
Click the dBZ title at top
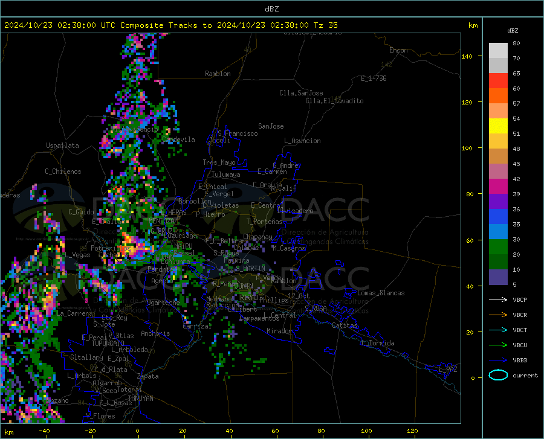click(271, 9)
